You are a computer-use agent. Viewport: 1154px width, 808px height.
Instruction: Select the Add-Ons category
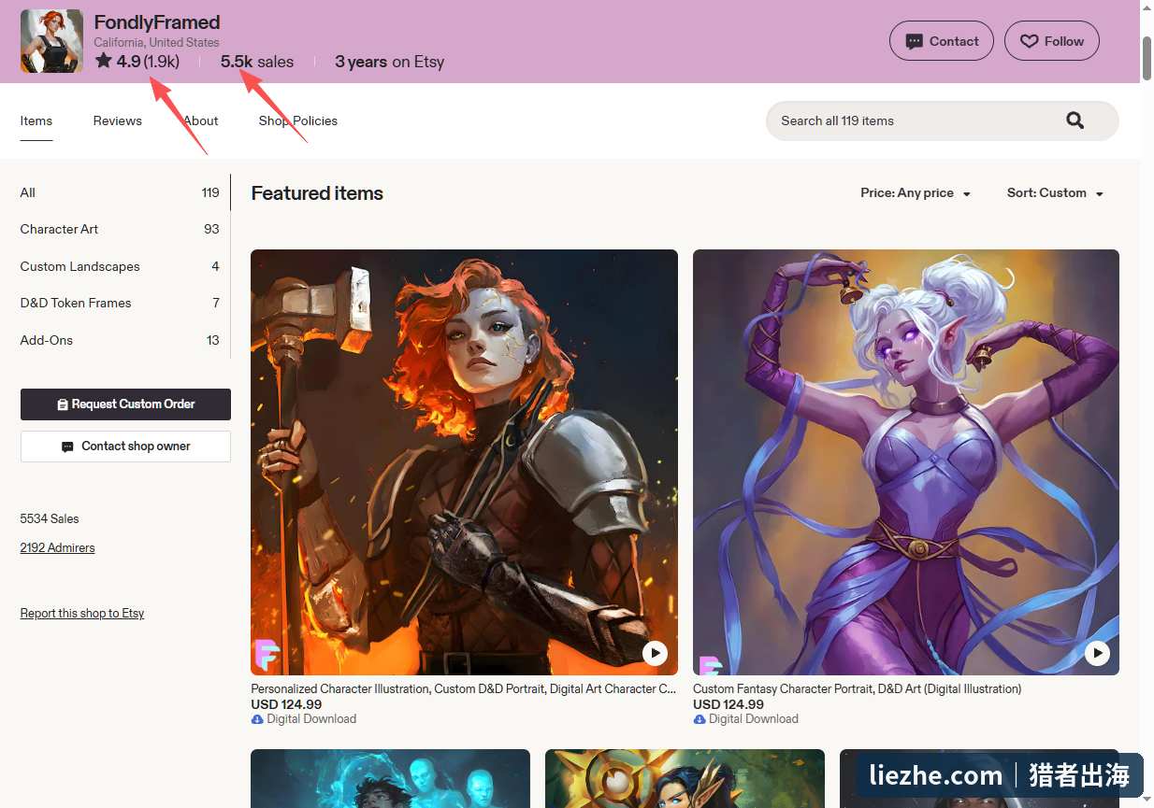tap(120, 340)
